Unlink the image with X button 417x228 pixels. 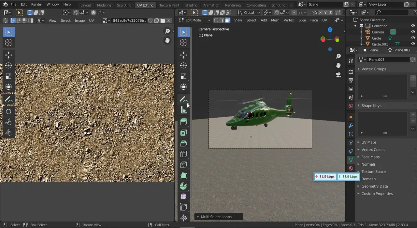pyautogui.click(x=169, y=20)
